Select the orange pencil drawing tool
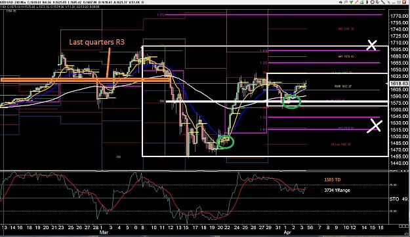This screenshot has width=410, height=237. (356, 2)
